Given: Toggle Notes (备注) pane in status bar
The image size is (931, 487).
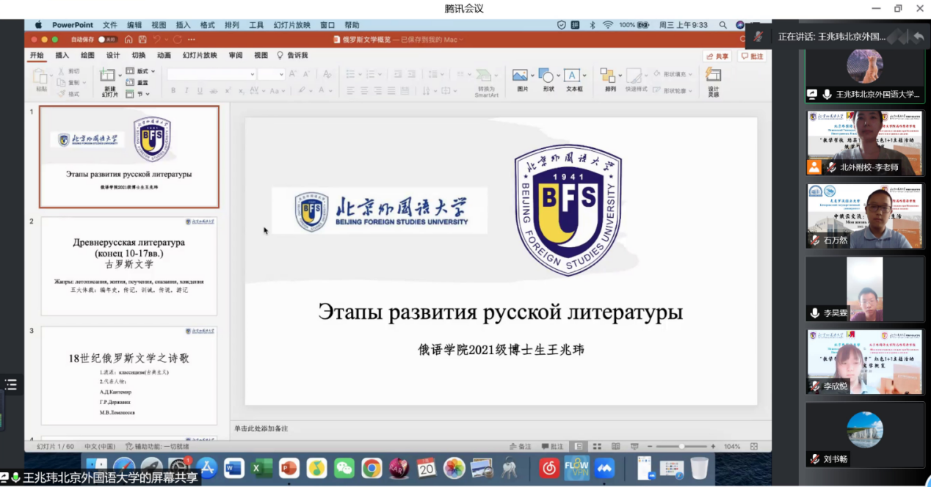Looking at the screenshot, I should click(x=520, y=447).
